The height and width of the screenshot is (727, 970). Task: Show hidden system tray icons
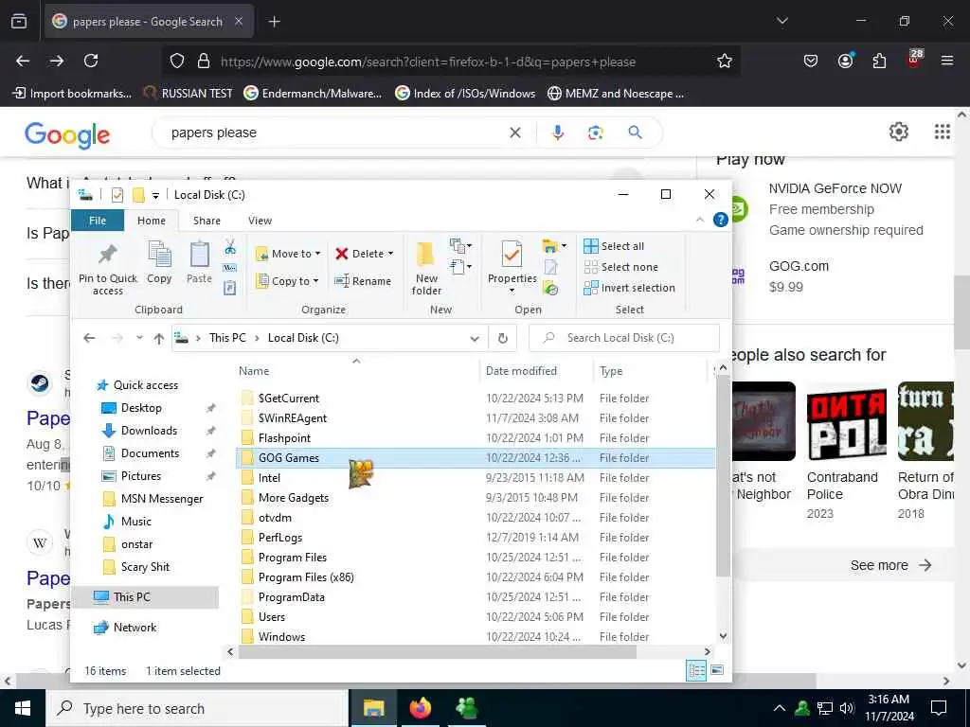780,708
